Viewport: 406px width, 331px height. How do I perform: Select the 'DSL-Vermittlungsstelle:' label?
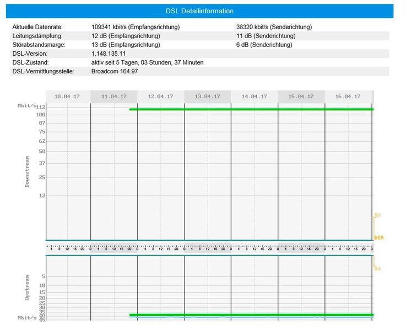click(43, 71)
